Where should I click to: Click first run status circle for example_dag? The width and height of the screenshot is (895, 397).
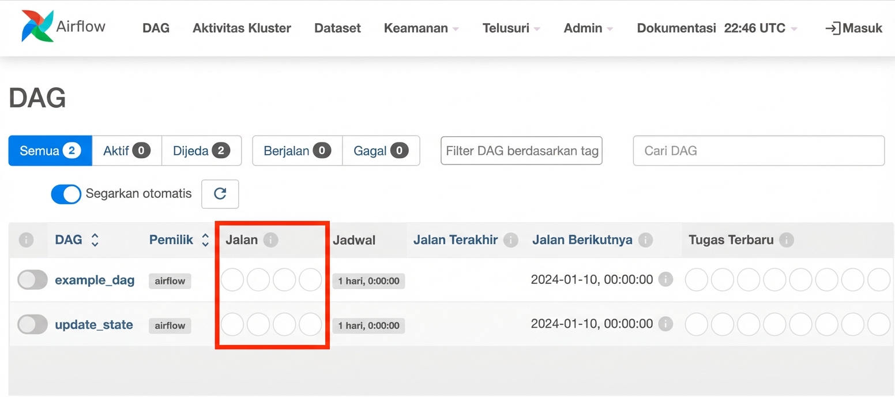(232, 280)
